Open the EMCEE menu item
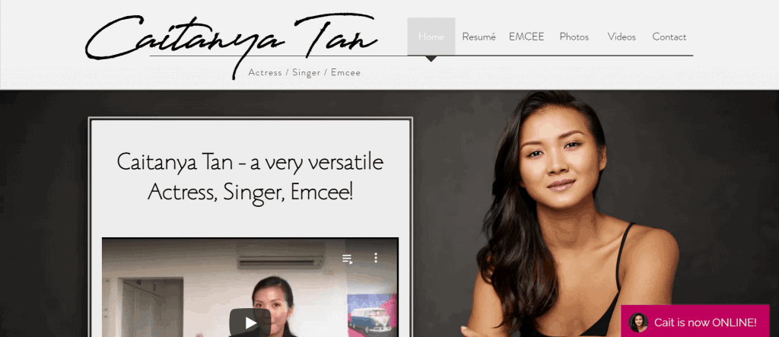The width and height of the screenshot is (779, 337). pyautogui.click(x=526, y=37)
